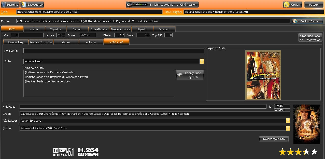This screenshot has height=159, width=325.
Task: Click the Dolby Digital 5.1 audio logo
Action: point(63,152)
